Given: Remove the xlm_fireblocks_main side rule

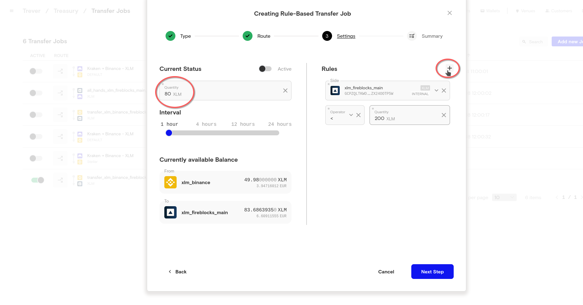Looking at the screenshot, I should pos(444,91).
